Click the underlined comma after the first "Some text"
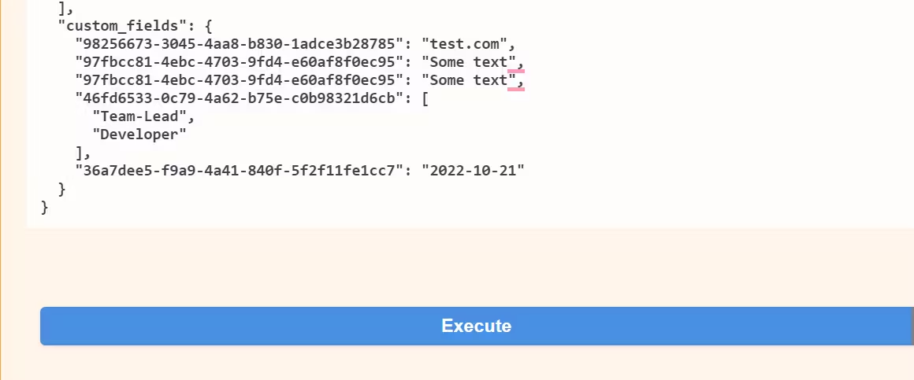914x380 pixels. pyautogui.click(x=521, y=64)
